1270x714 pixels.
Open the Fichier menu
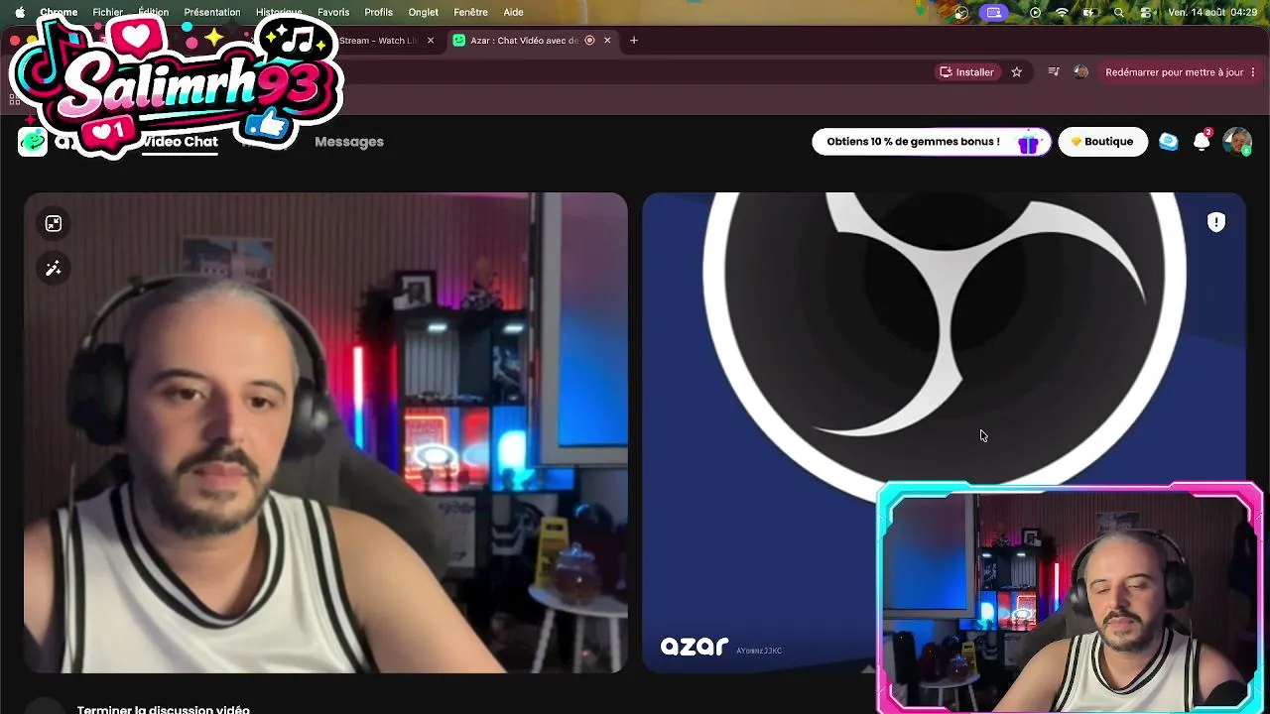point(107,12)
